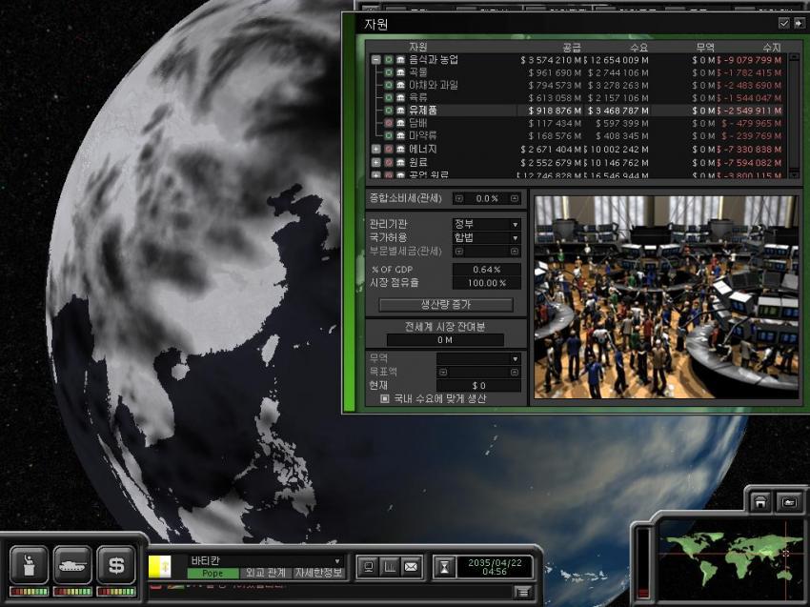Click the government building icon of 음식과 농업 row
The width and height of the screenshot is (810, 607).
point(401,60)
